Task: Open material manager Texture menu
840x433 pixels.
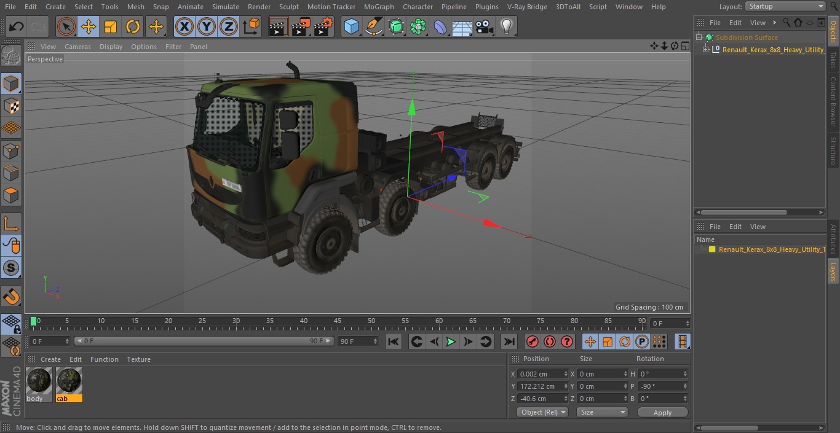Action: tap(138, 359)
